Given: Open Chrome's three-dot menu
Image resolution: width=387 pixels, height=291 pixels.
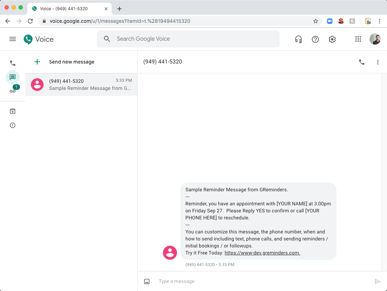Looking at the screenshot, I should pos(379,21).
